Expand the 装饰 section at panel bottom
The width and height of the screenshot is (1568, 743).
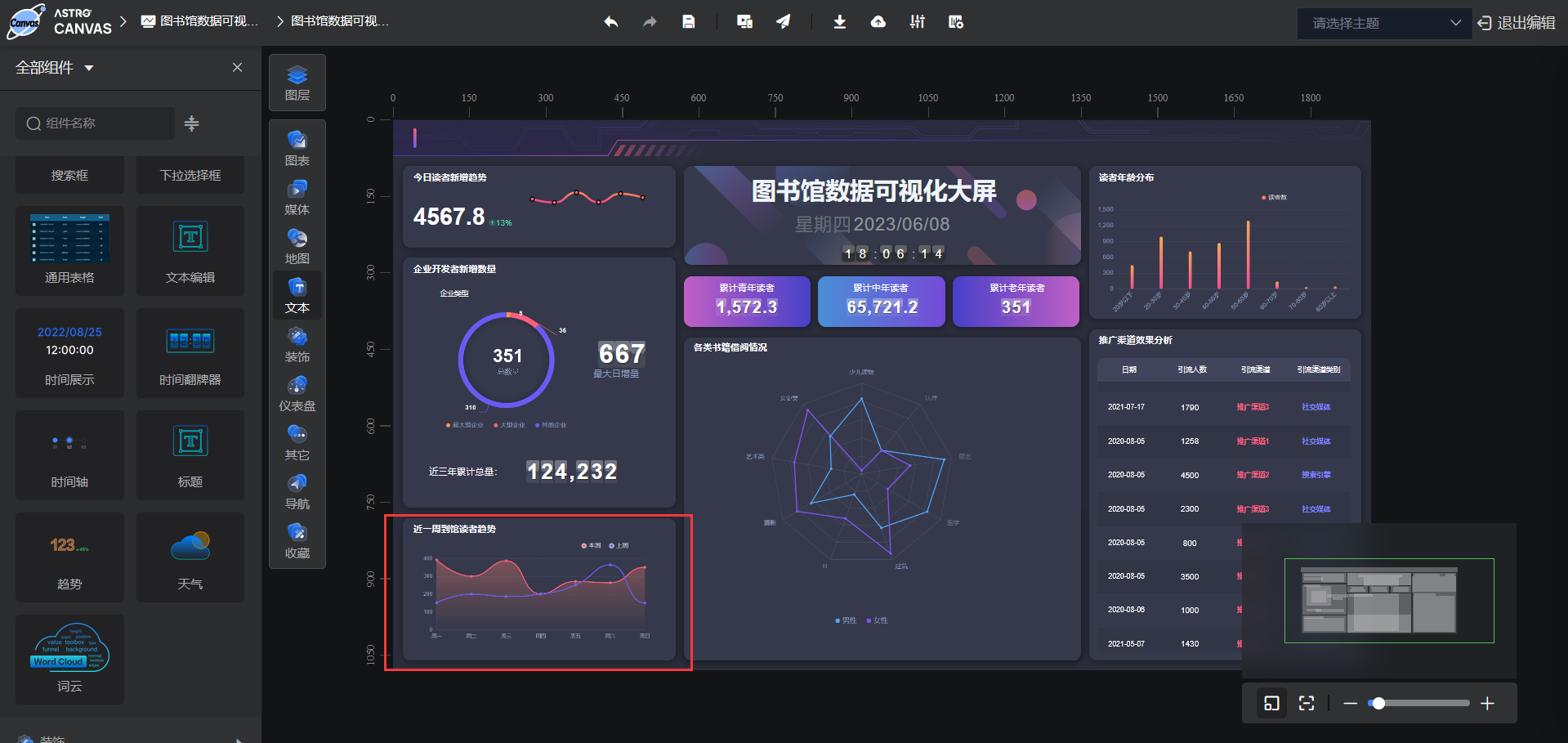[131, 738]
